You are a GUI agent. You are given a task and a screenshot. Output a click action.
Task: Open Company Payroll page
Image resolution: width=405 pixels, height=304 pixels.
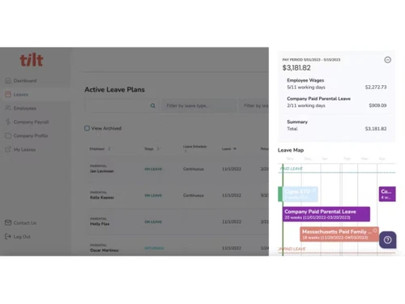pos(31,122)
